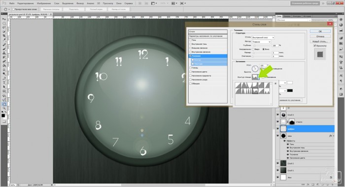Open the Paragraph panel icon in dock
345x187 pixels.
point(341,81)
